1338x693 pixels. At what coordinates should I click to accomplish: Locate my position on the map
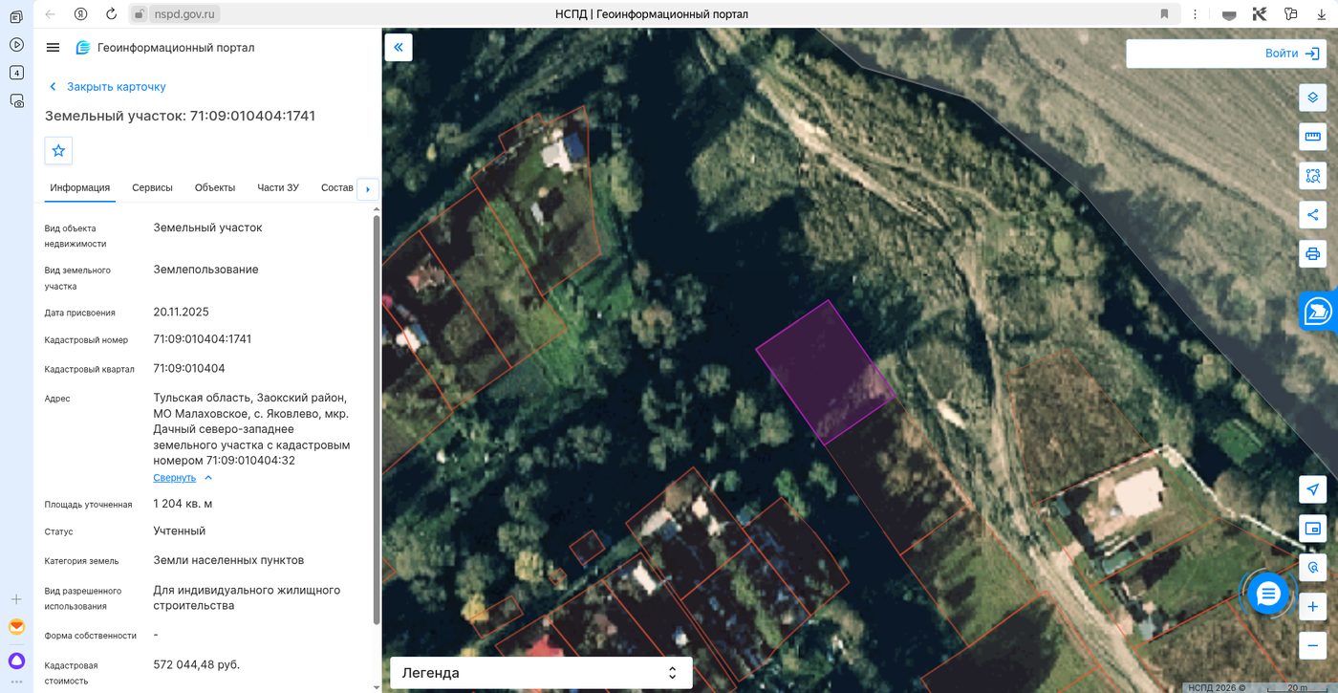1312,489
